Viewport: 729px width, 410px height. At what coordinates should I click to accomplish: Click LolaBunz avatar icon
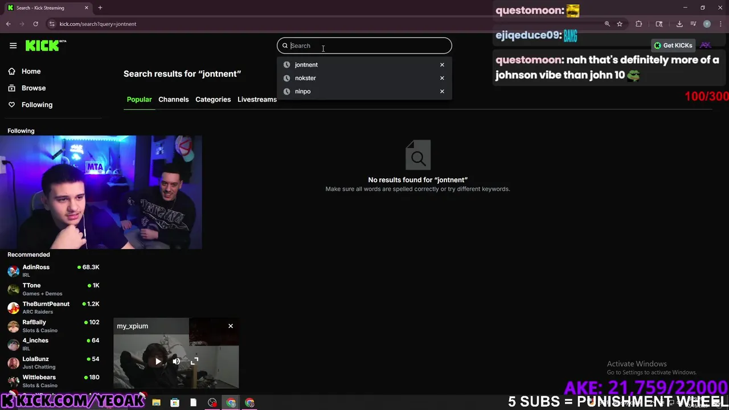point(13,363)
